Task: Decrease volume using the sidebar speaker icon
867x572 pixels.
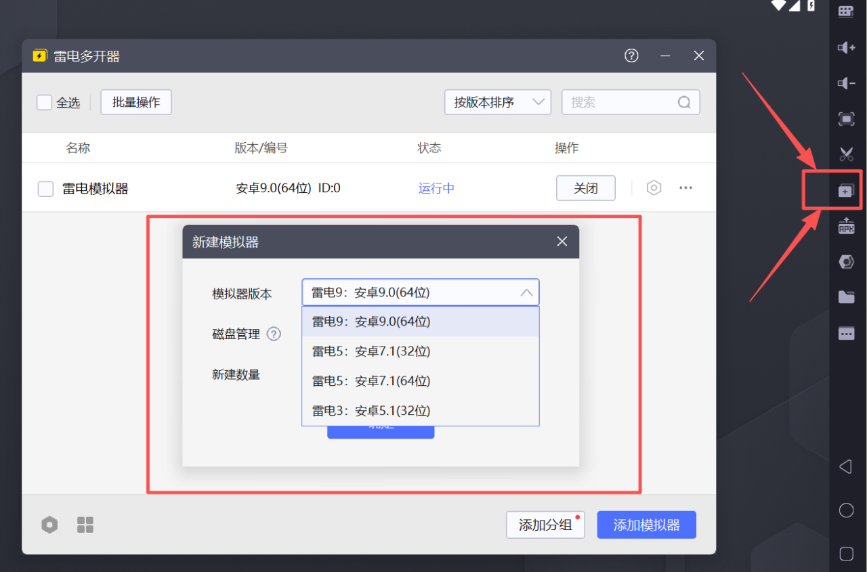Action: click(846, 83)
